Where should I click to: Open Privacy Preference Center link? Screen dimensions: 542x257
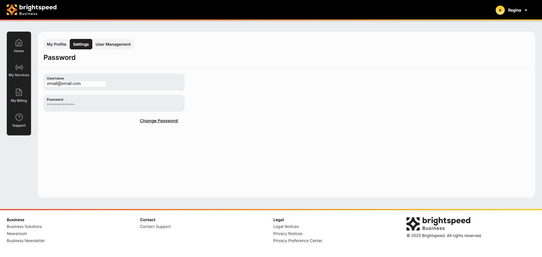pos(298,241)
